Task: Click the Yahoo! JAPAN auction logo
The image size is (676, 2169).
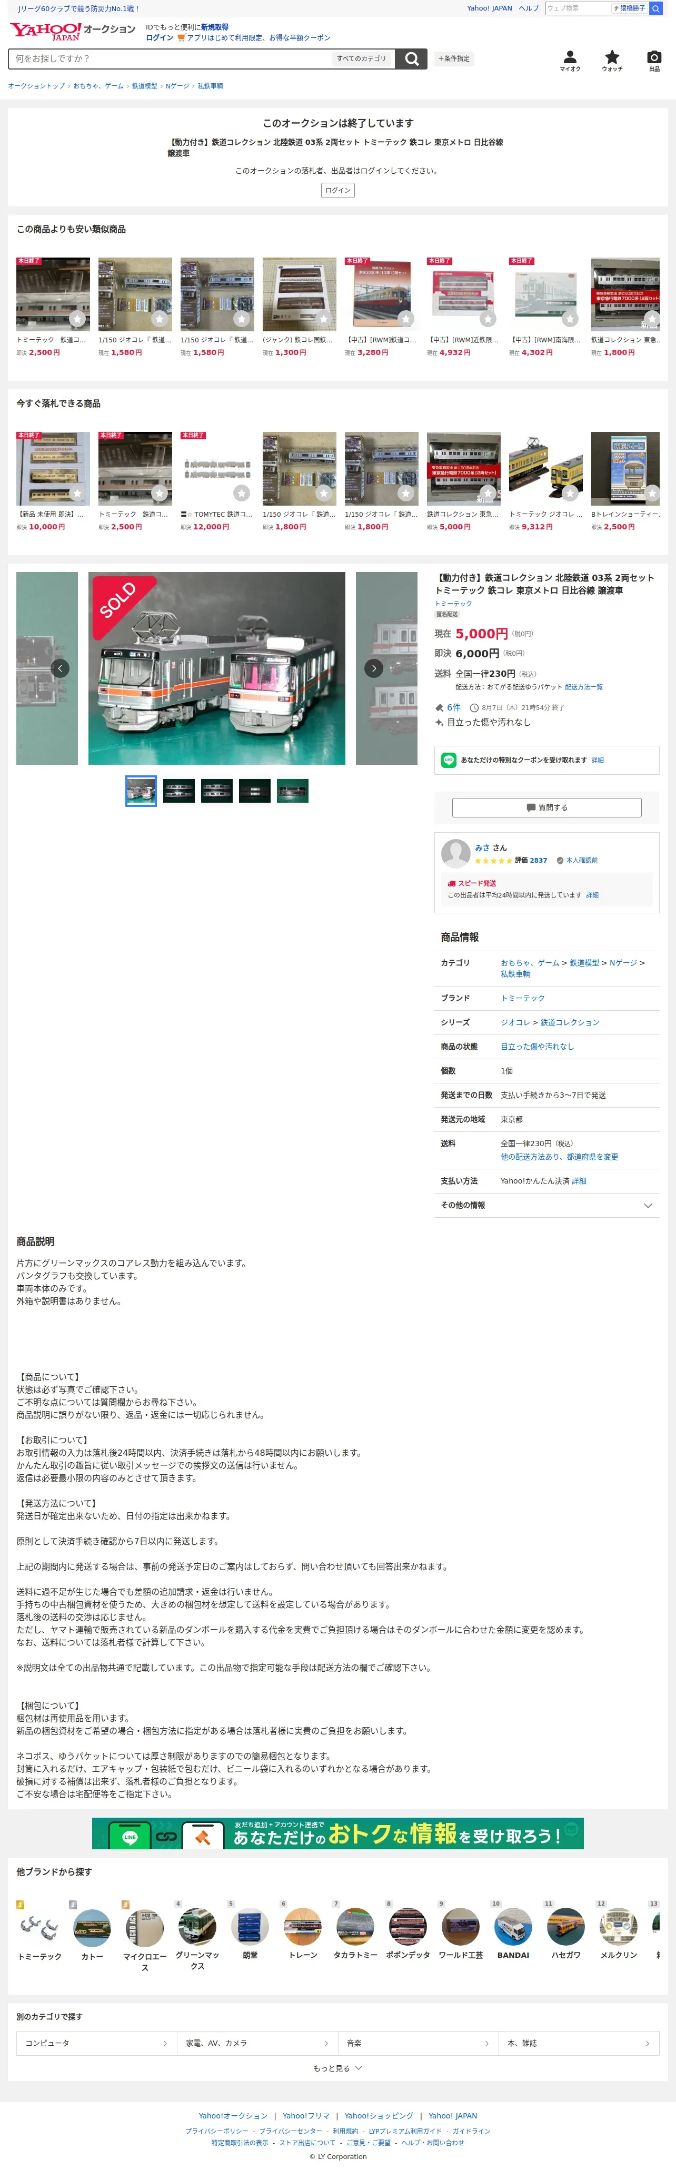Action: click(x=72, y=31)
